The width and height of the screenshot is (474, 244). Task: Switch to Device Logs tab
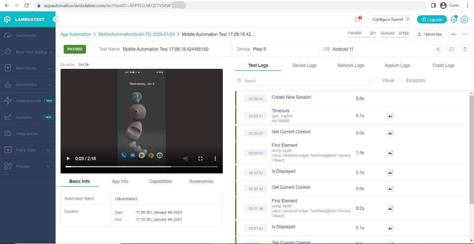coord(304,65)
